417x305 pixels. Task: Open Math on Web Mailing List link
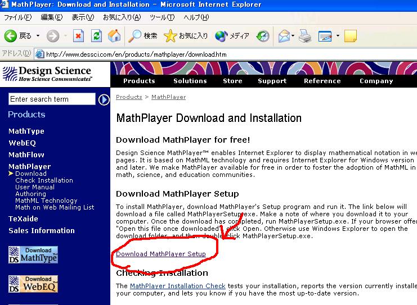tap(55, 207)
